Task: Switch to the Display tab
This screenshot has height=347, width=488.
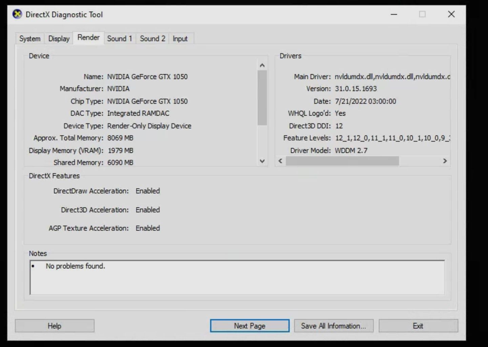Action: point(59,39)
